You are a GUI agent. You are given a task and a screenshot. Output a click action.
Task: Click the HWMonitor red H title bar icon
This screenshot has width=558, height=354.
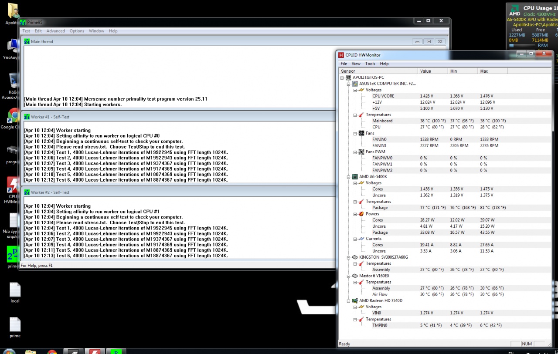pos(341,55)
